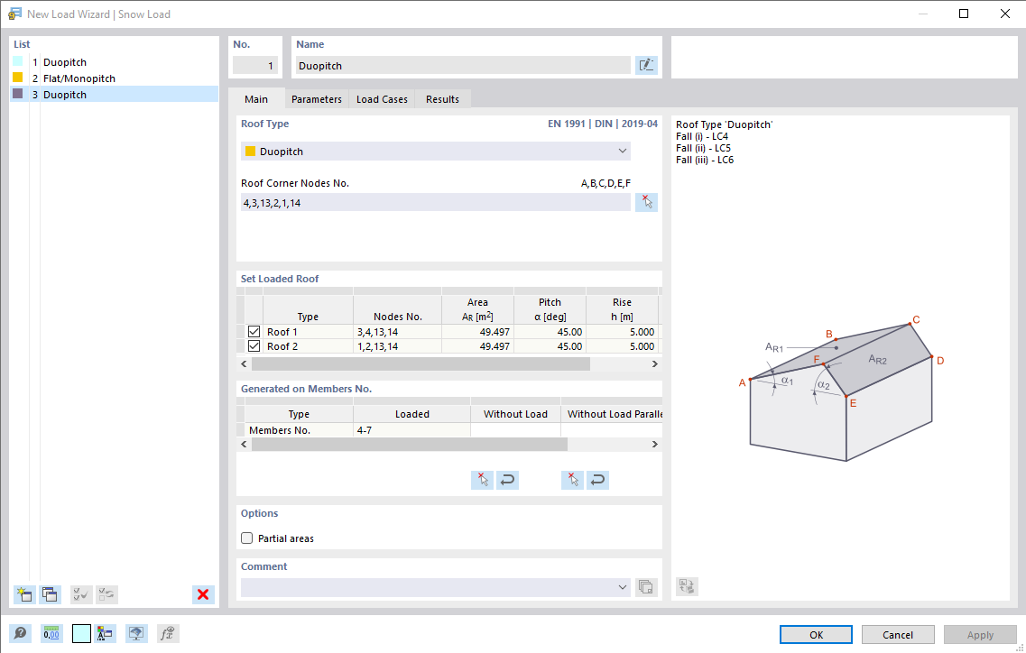Screen dimensions: 1026x653
Task: Select roof corner nodes graphically with pointer icon
Action: [x=646, y=201]
